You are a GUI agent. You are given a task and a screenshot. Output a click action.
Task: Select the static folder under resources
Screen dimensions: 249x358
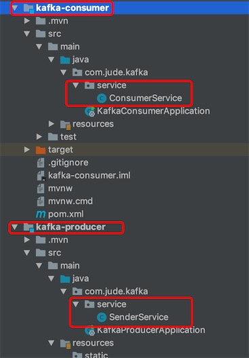pos(96,355)
